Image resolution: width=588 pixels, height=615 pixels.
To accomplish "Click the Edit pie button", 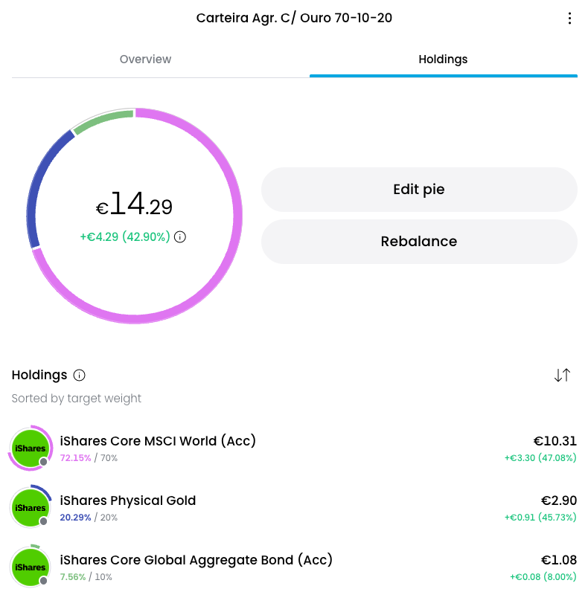I will pyautogui.click(x=419, y=190).
